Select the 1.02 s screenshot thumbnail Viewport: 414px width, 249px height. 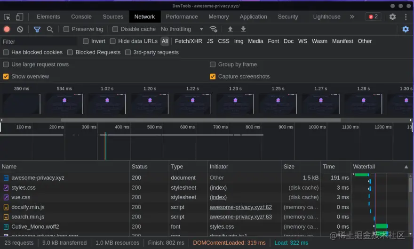107,104
